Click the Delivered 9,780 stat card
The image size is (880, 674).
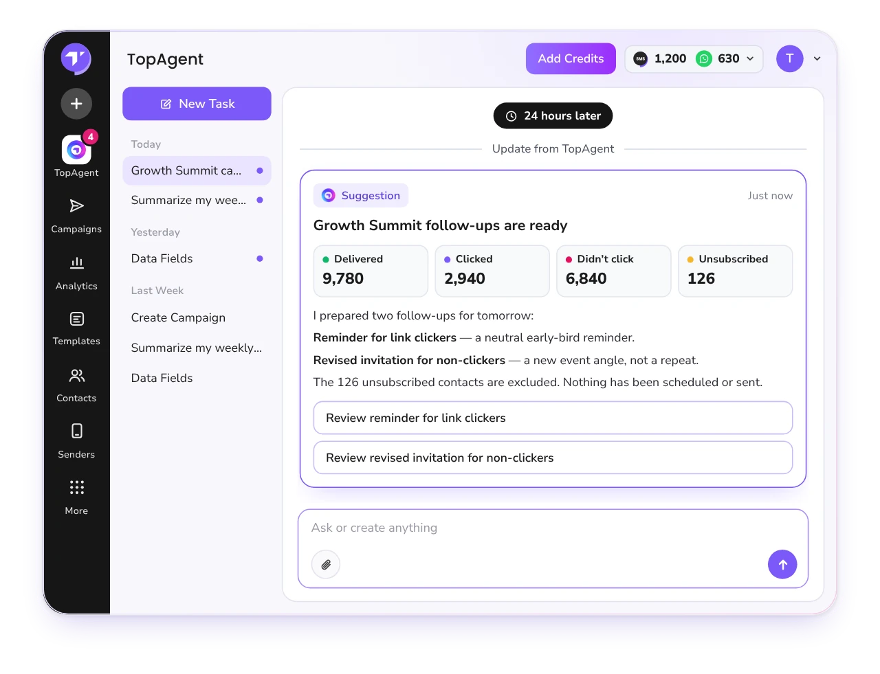(x=371, y=271)
